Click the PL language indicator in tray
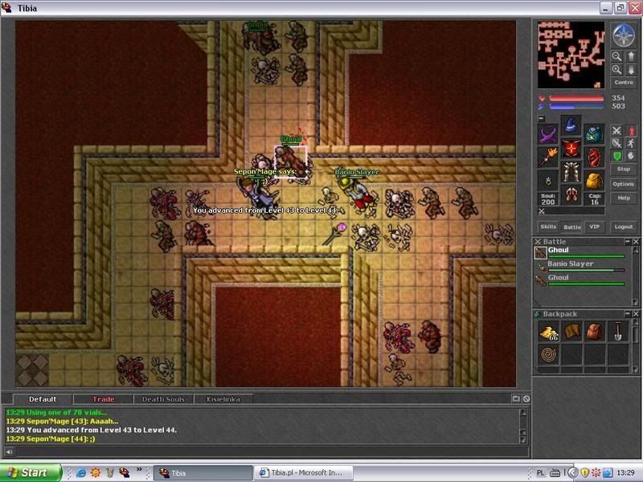The width and height of the screenshot is (643, 482). point(540,473)
